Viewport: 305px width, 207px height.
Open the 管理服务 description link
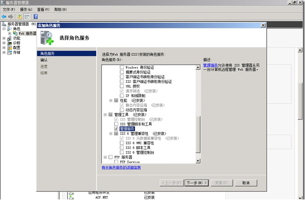click(210, 65)
